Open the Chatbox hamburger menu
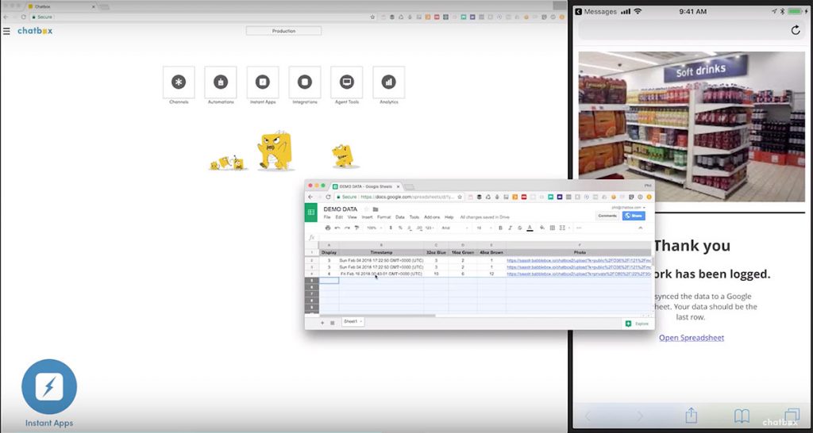 6,31
